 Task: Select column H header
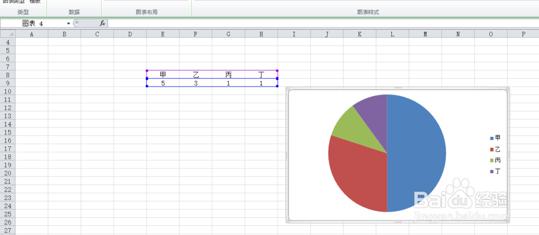(261, 34)
